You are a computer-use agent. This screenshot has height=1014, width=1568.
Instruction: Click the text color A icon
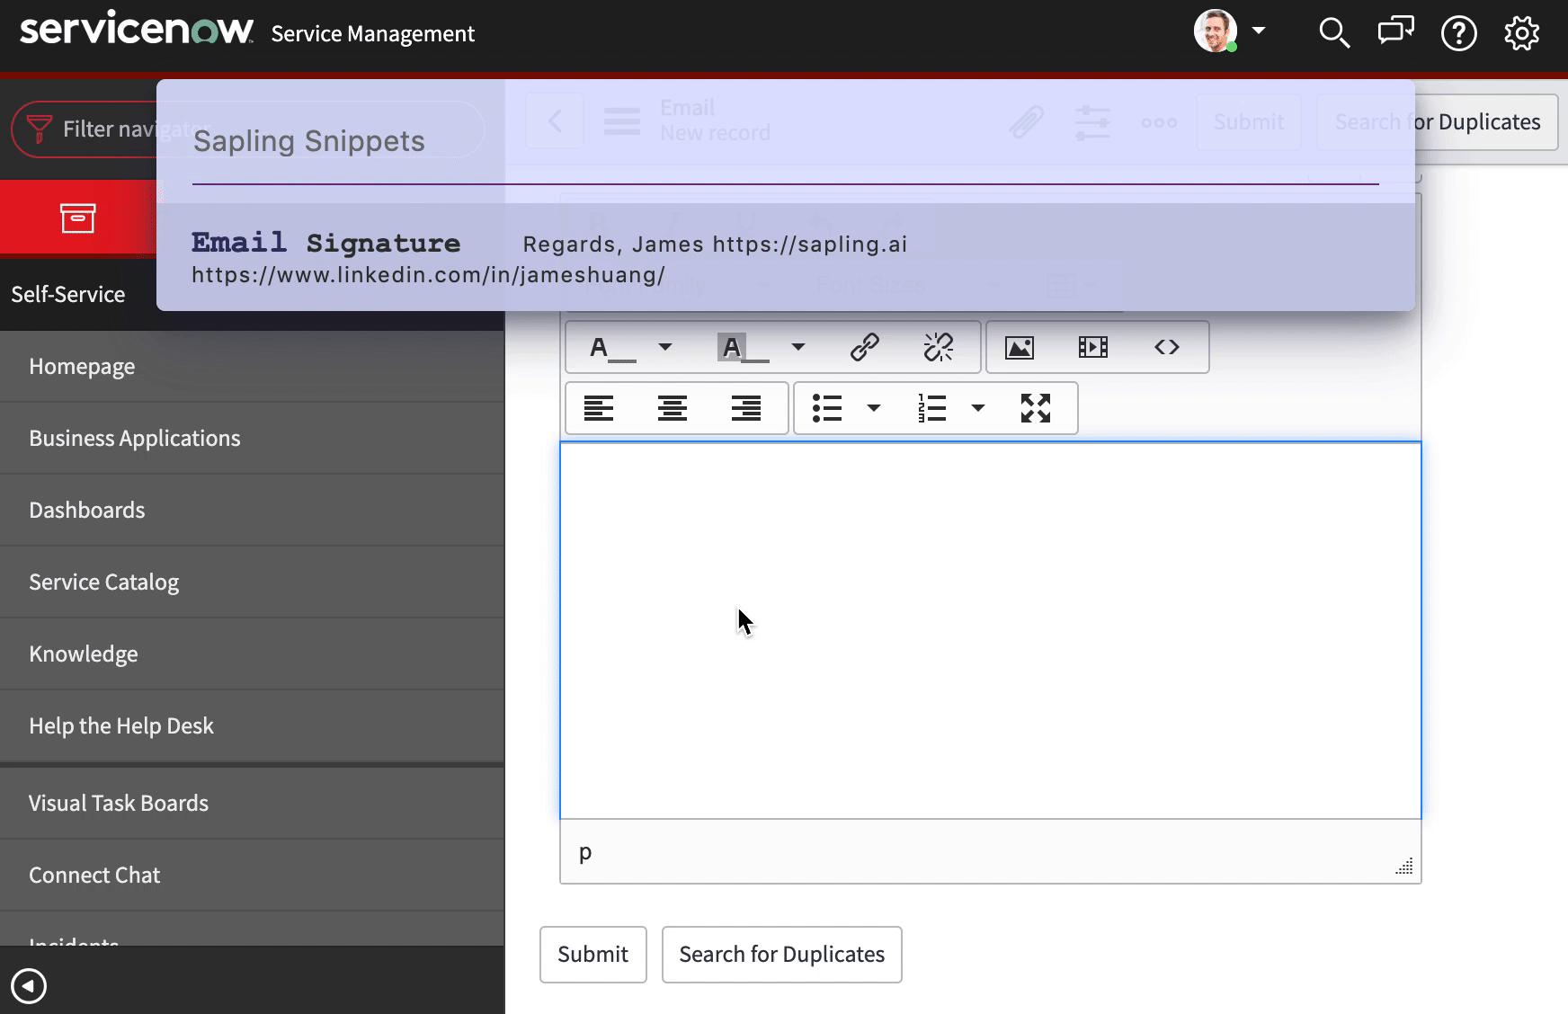click(x=611, y=347)
